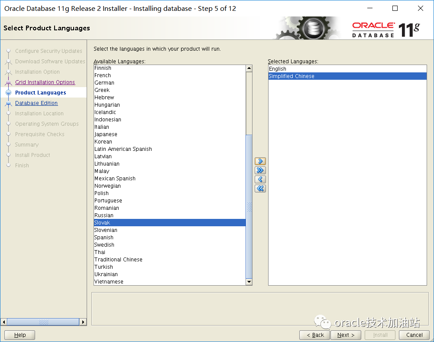Select Icelandic in Available Languages
Screen dimensions: 434x342
tap(170, 112)
